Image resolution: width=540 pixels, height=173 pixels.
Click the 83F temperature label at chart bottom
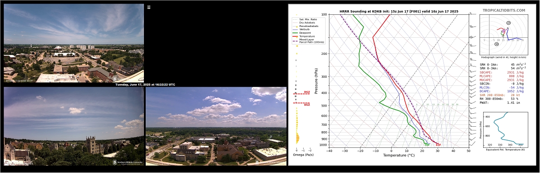click(x=438, y=145)
